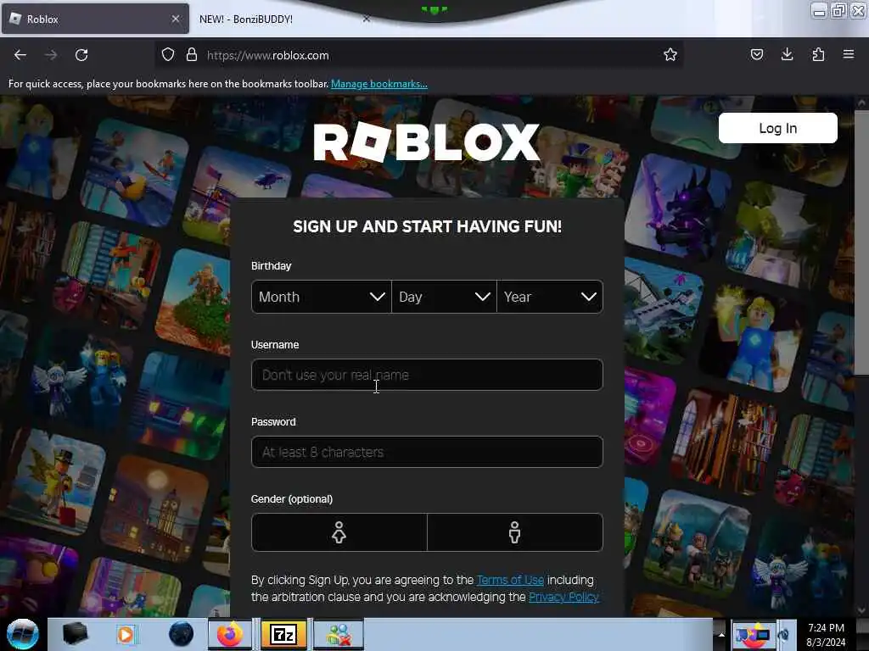869x651 pixels.
Task: Open the Manage bookmarks link
Action: (379, 84)
